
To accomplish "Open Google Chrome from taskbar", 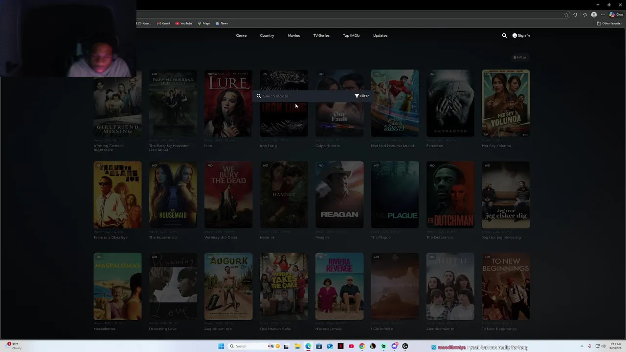I will [x=362, y=346].
